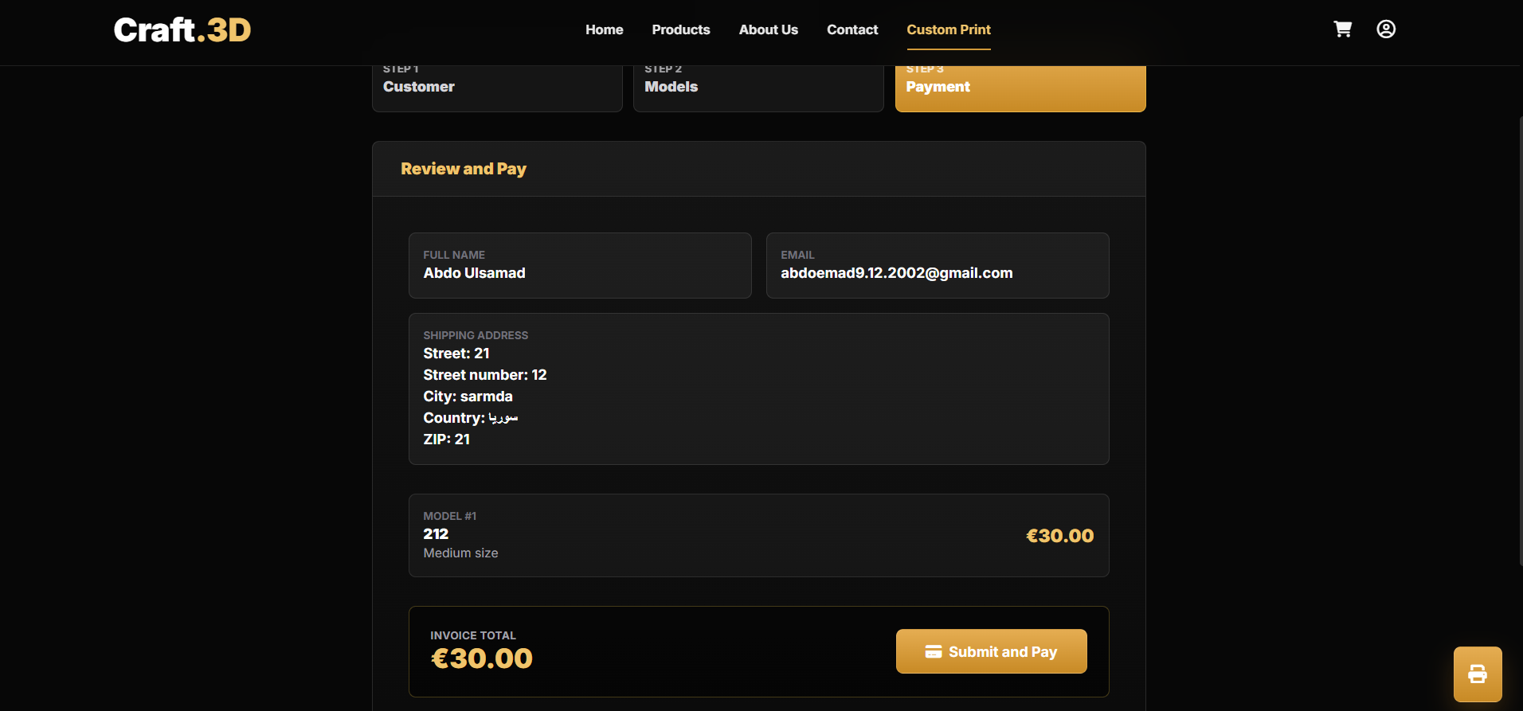Navigate to About Us

tap(769, 29)
